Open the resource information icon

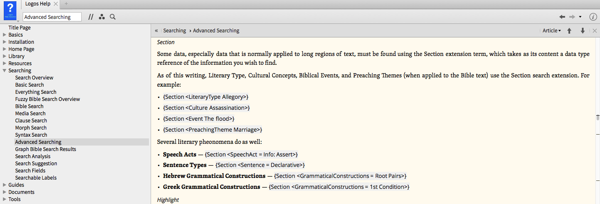pos(593,17)
